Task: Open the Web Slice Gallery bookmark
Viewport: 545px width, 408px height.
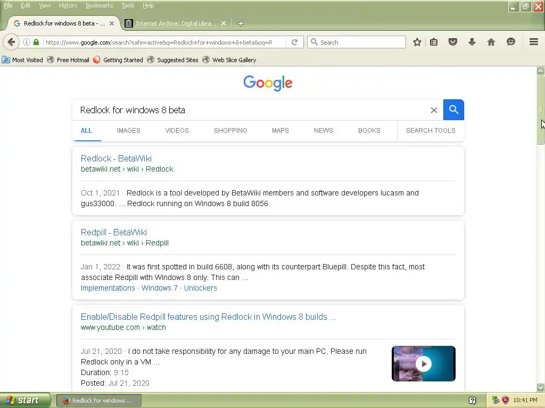Action: click(x=229, y=60)
